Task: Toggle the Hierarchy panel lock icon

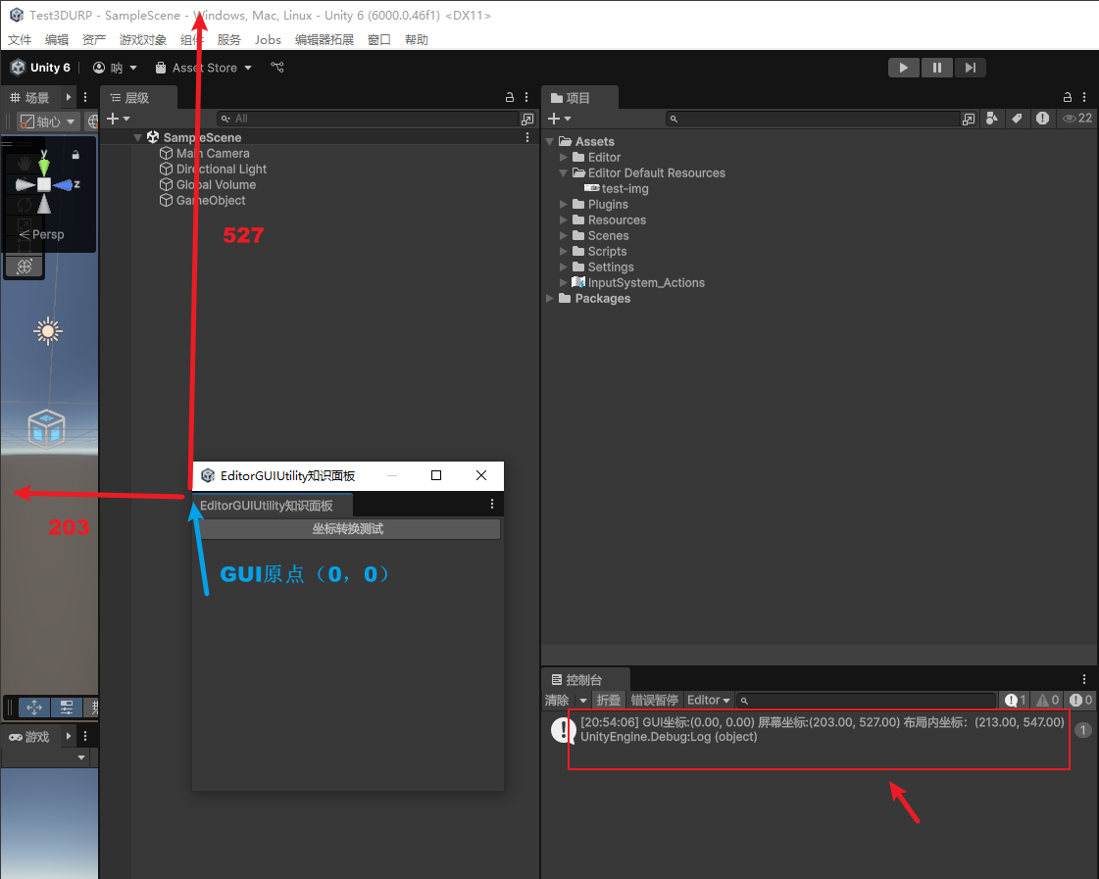Action: [510, 97]
